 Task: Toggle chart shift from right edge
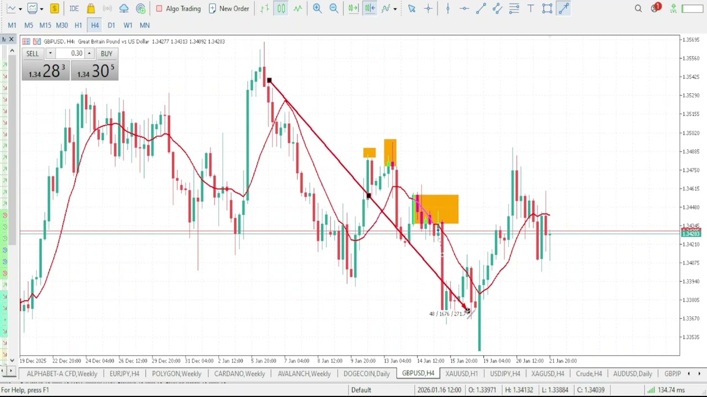pyautogui.click(x=370, y=8)
